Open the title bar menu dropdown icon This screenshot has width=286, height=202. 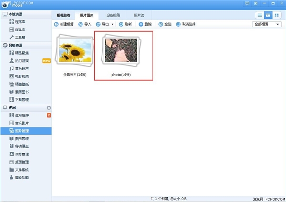(255, 3)
